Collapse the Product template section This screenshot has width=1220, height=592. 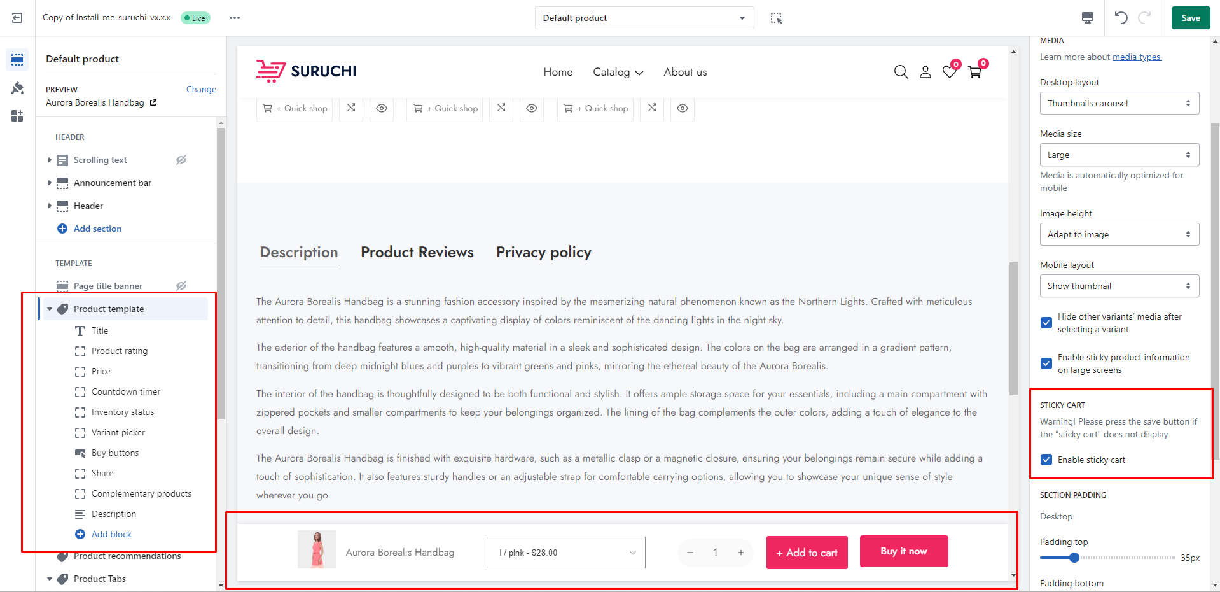pyautogui.click(x=50, y=309)
